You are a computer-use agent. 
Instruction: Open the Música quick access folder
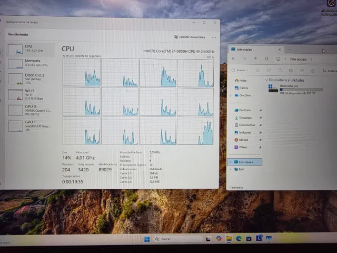coord(243,140)
